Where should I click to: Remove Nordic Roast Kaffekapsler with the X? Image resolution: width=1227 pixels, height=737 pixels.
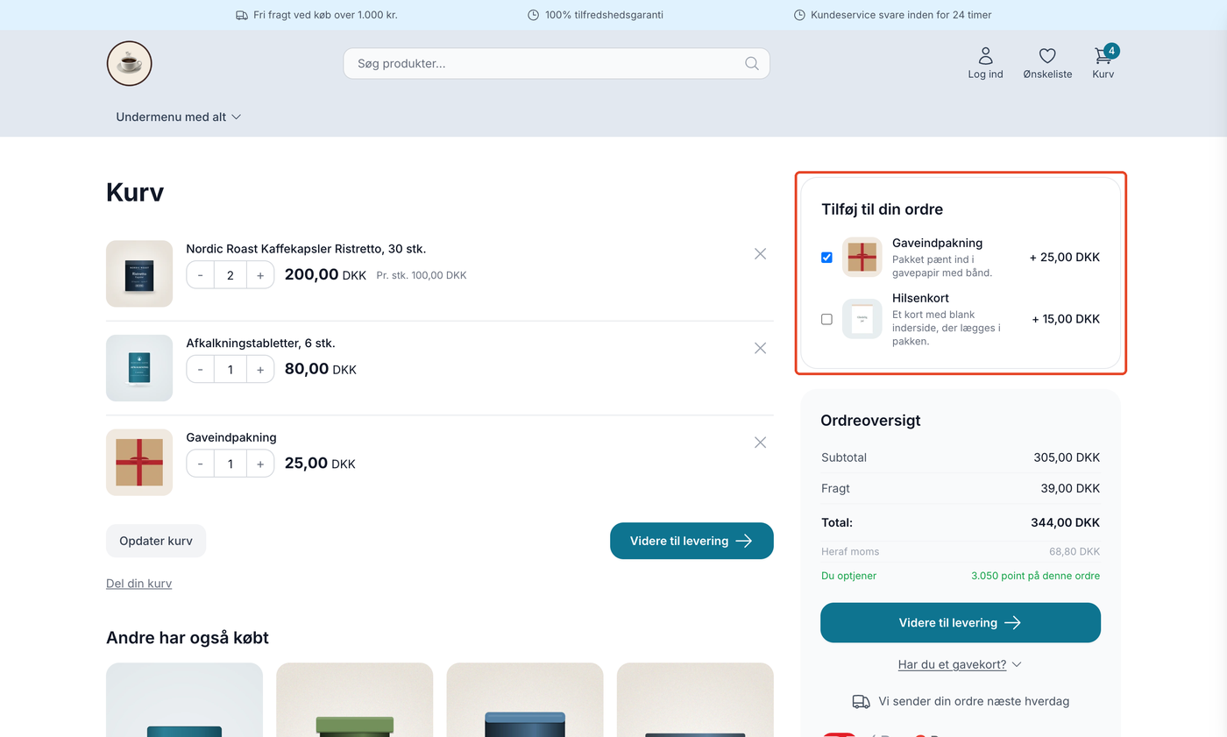click(760, 253)
